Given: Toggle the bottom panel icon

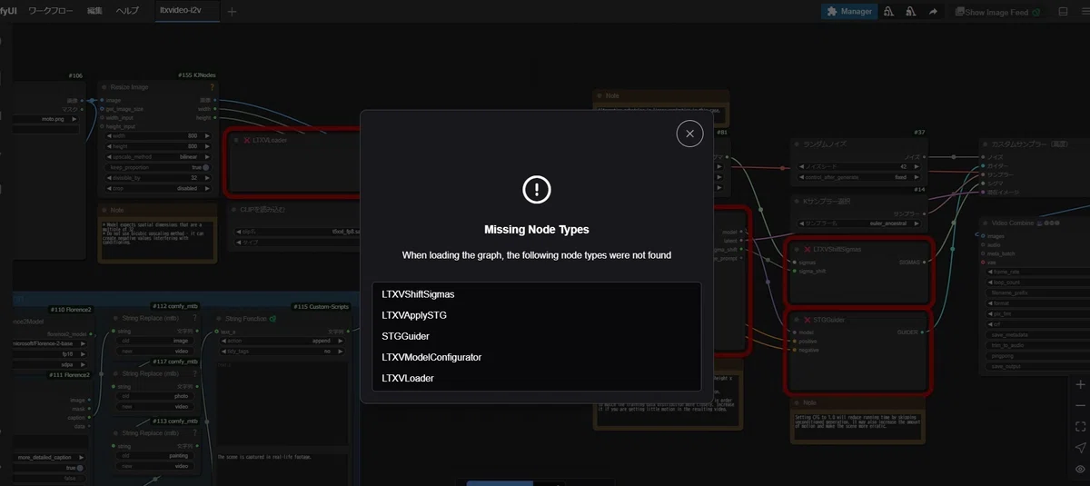Looking at the screenshot, I should [x=1063, y=12].
